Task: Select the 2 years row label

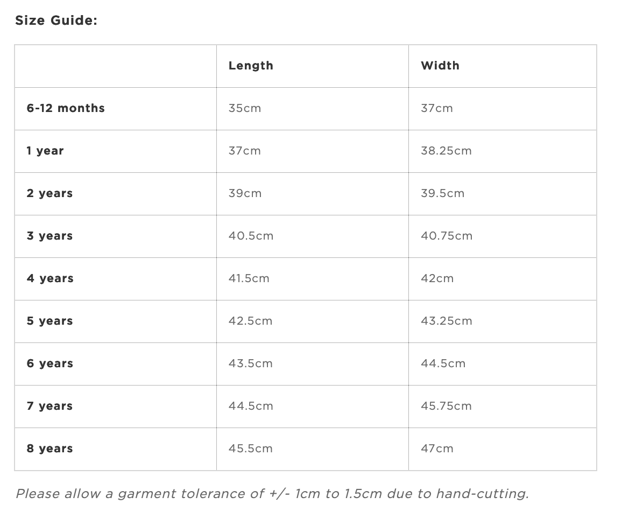Action: tap(50, 194)
